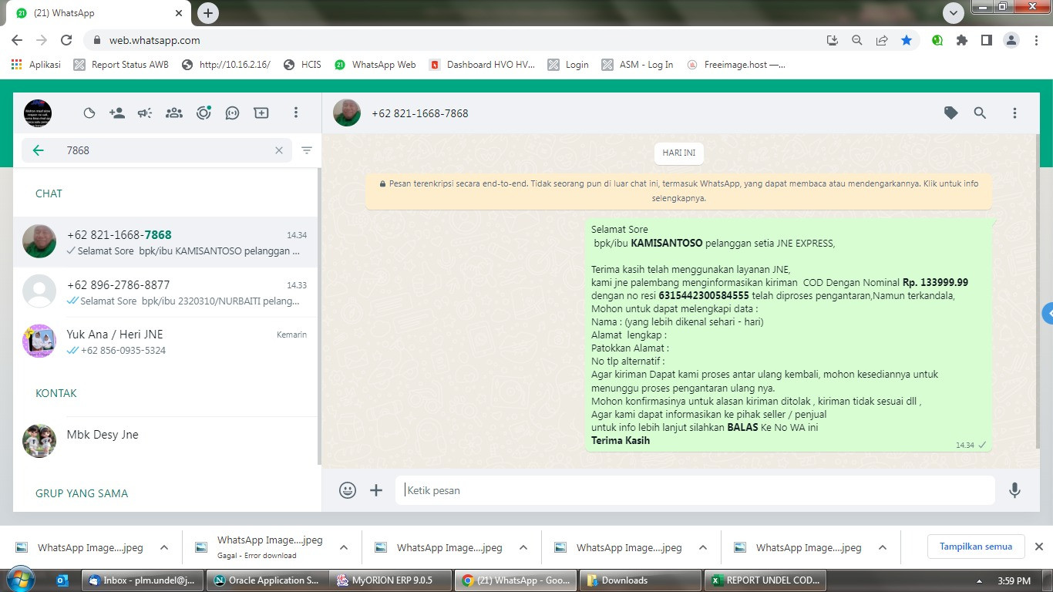
Task: Open the Report Status AWB bookmark
Action: point(121,65)
